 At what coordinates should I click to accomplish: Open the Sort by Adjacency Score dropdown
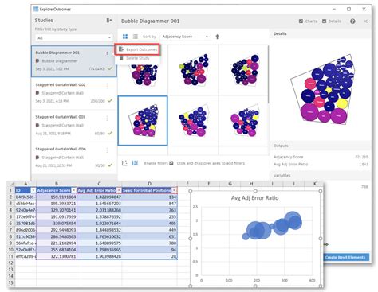coord(185,37)
